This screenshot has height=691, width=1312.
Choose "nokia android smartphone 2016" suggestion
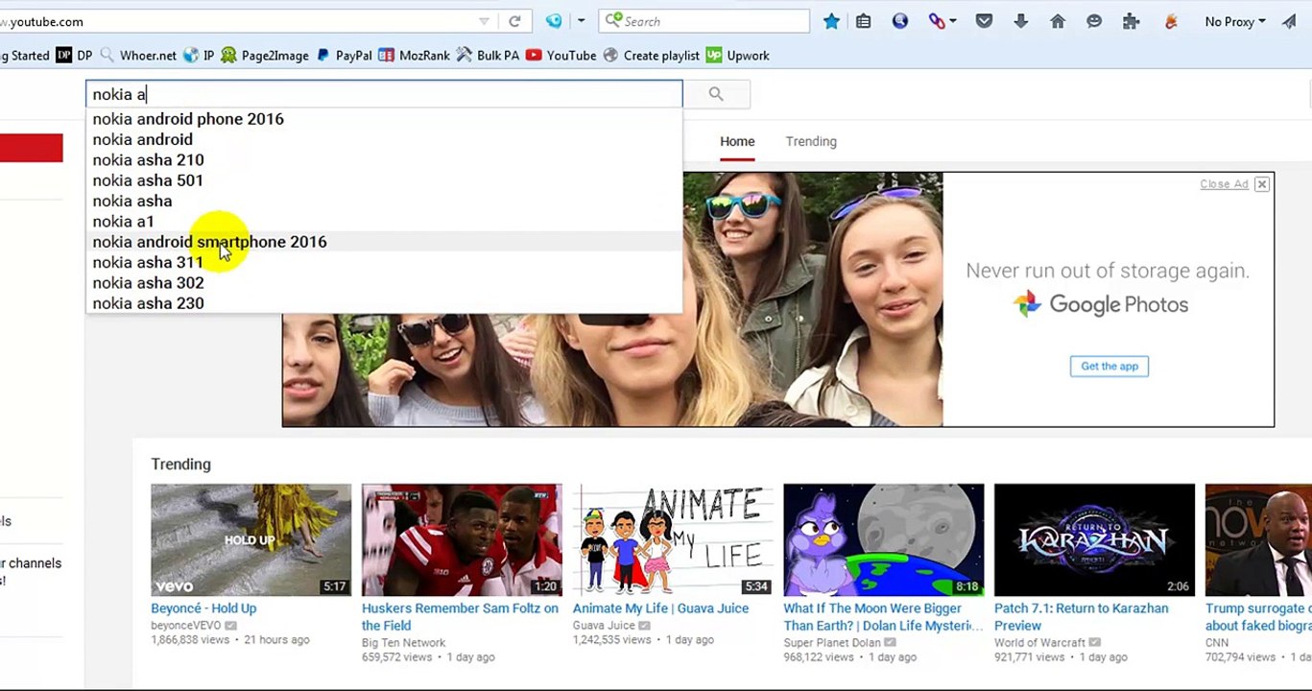[209, 242]
